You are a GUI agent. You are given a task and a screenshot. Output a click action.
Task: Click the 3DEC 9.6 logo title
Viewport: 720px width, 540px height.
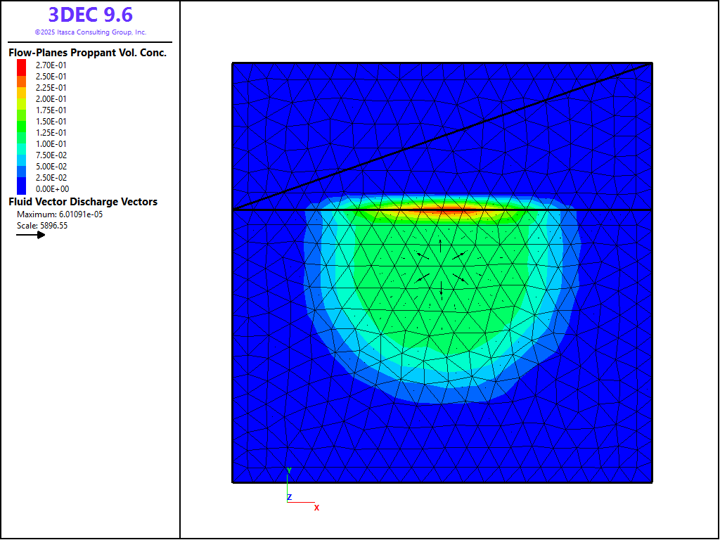tap(90, 15)
